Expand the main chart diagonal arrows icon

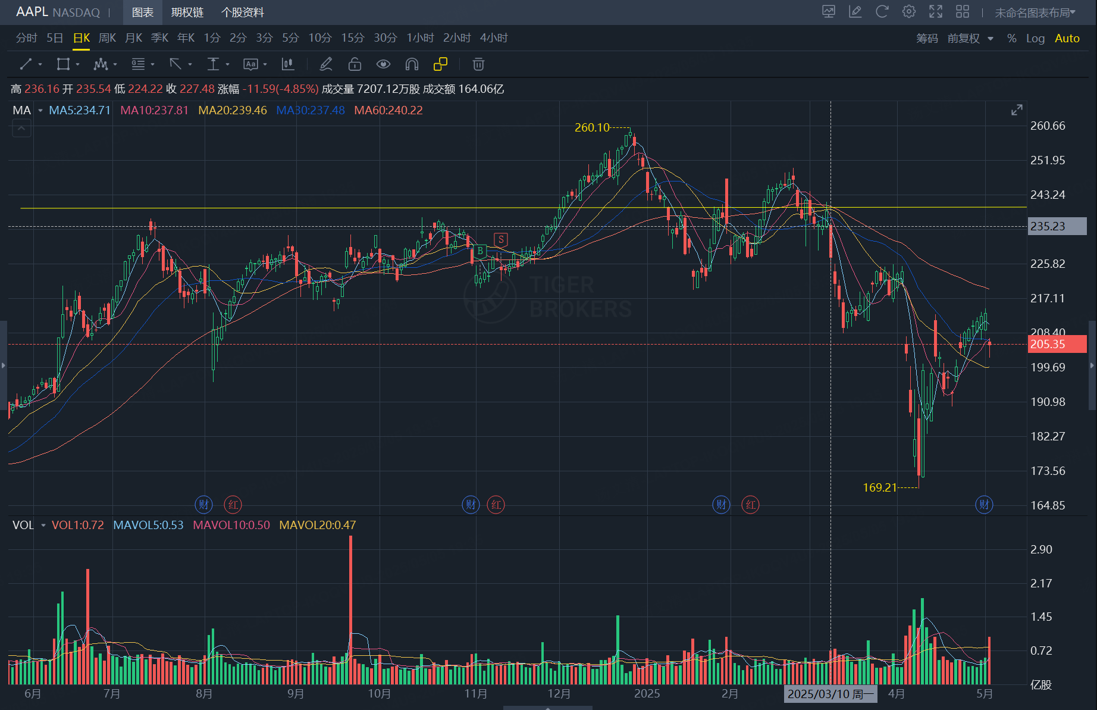tap(1017, 110)
